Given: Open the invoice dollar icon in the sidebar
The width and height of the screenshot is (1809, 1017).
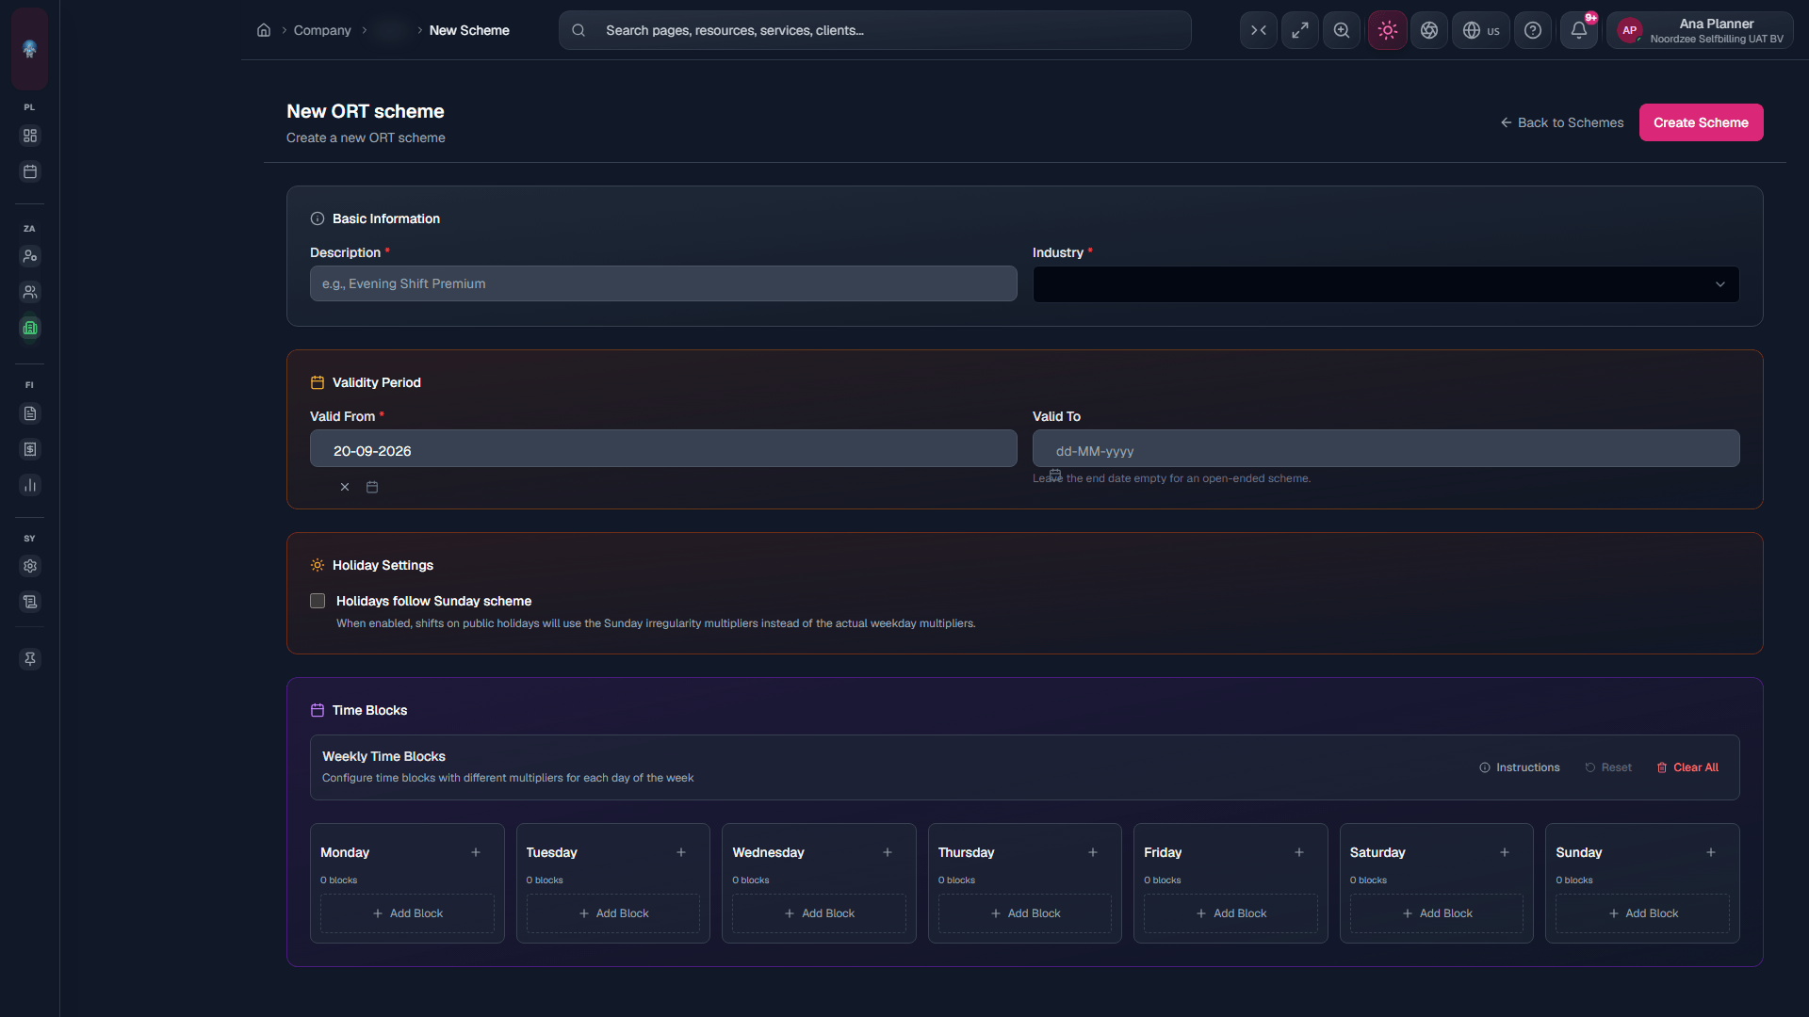Looking at the screenshot, I should point(30,449).
